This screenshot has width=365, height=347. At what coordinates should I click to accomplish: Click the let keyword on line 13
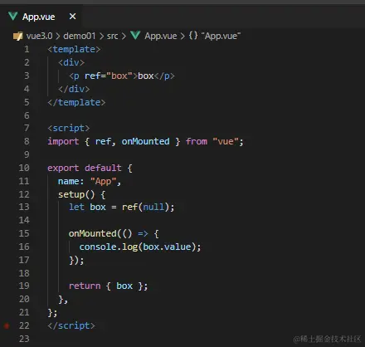tap(76, 207)
